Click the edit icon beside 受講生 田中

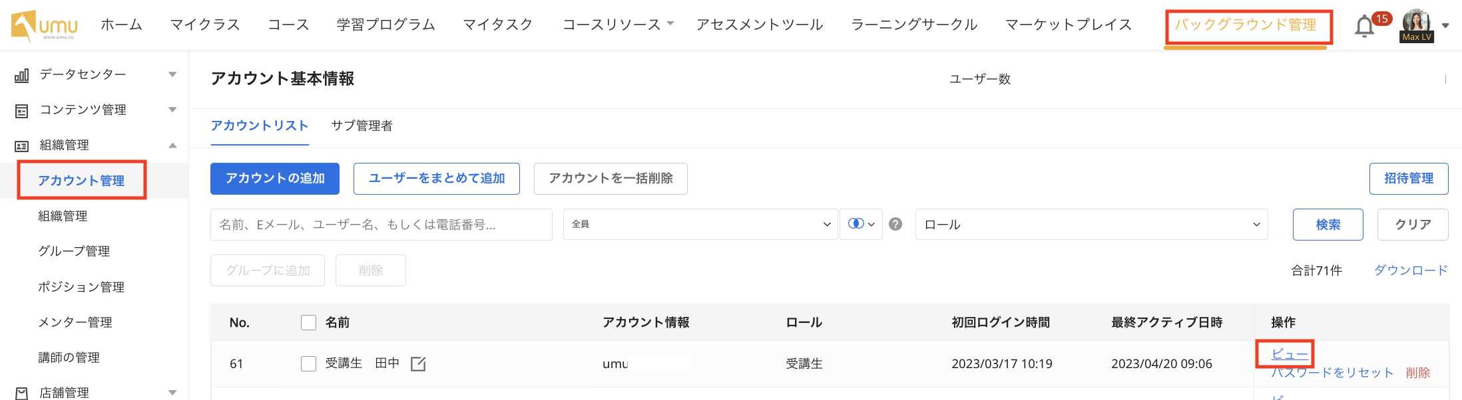click(x=418, y=363)
